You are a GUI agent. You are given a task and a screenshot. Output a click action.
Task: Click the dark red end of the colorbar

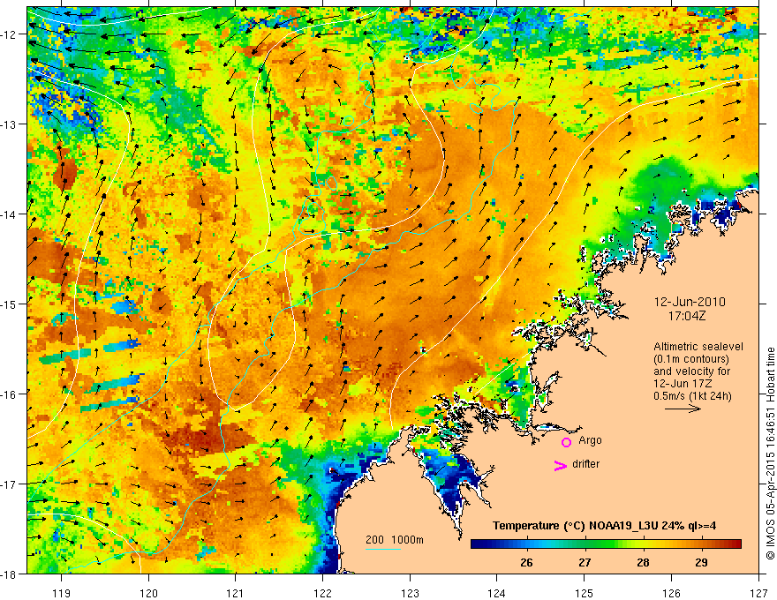point(736,544)
